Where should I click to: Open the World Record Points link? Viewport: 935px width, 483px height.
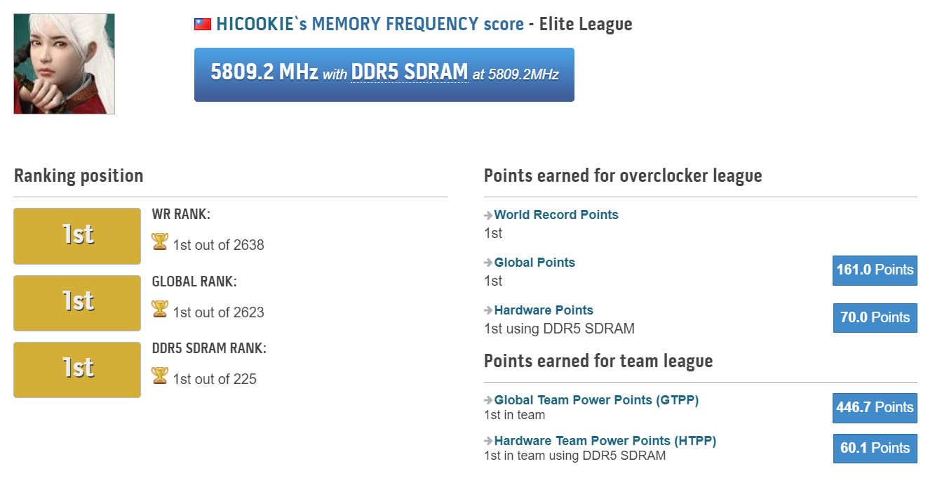pos(556,215)
